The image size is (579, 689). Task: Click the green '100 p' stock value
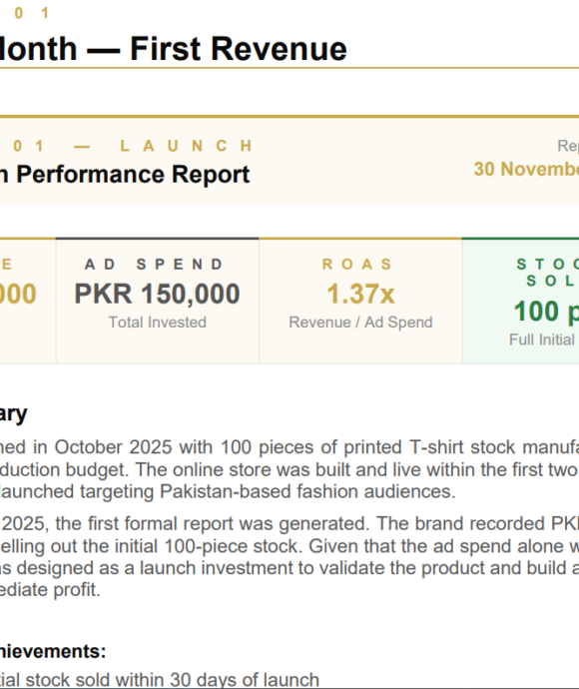(546, 312)
